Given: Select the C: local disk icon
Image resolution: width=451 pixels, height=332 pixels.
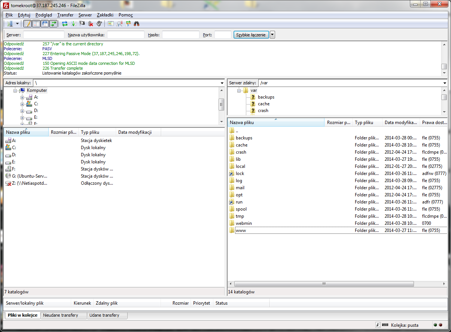Looking at the screenshot, I should pos(8,148).
